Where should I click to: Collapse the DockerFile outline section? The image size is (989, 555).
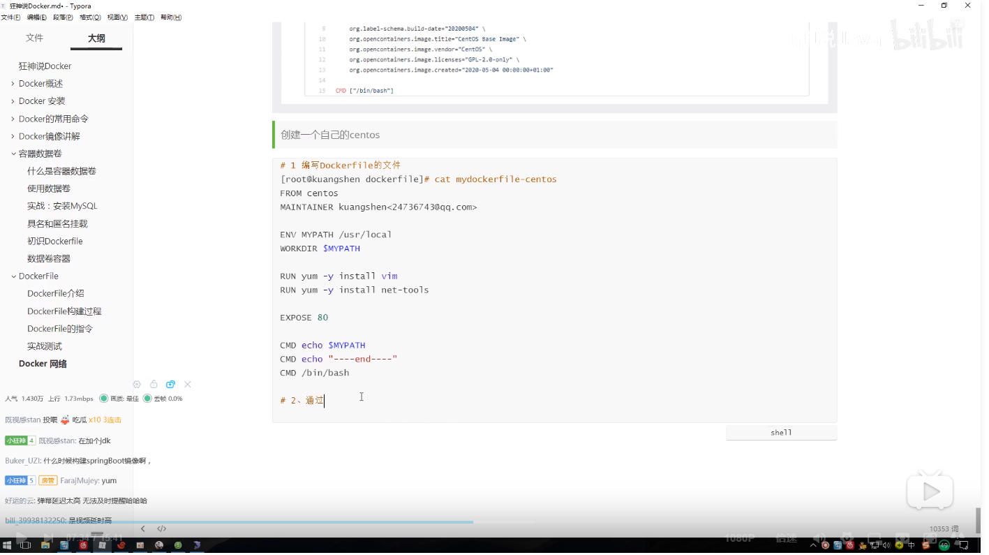tap(13, 276)
